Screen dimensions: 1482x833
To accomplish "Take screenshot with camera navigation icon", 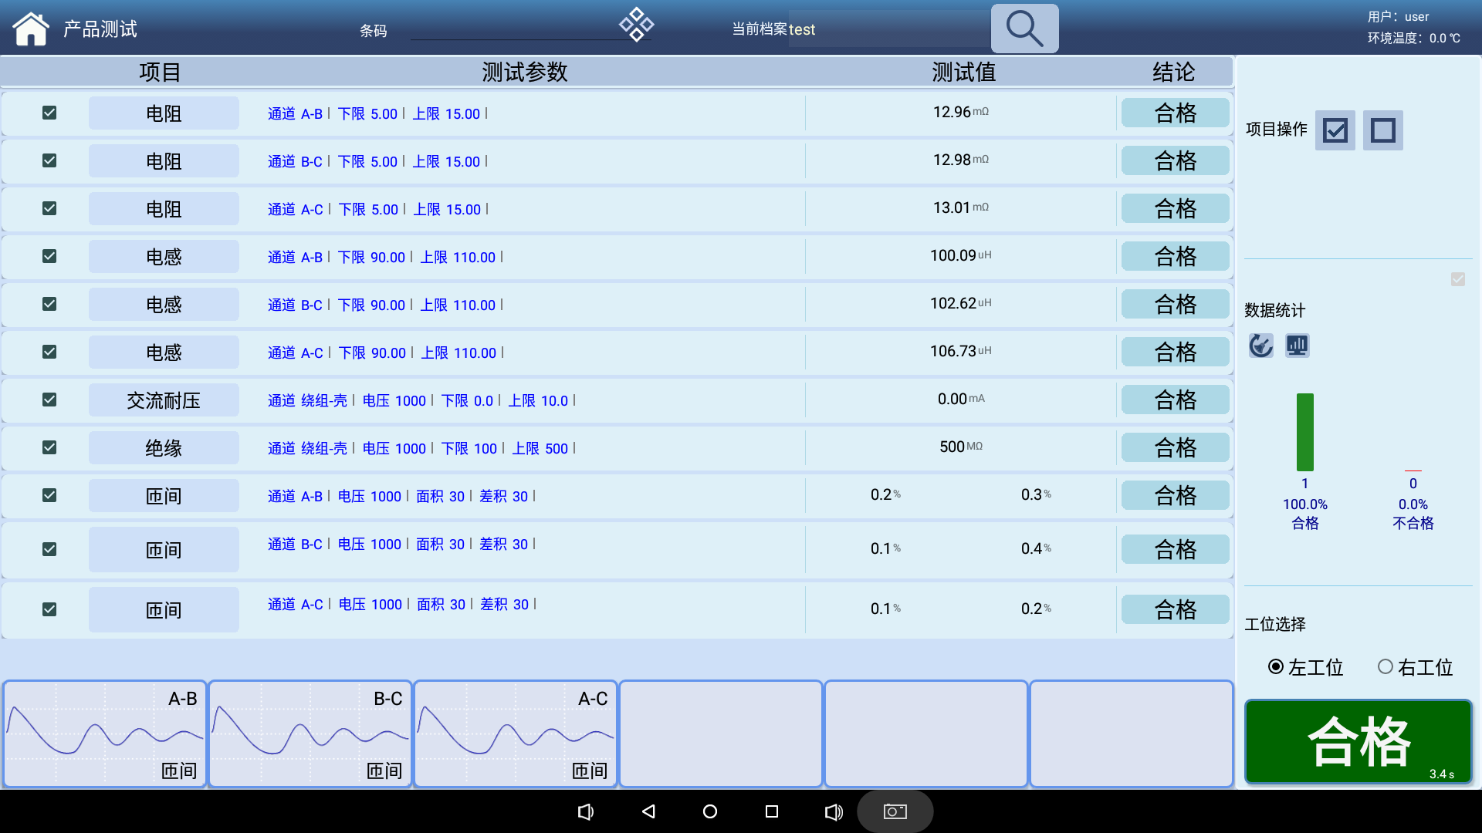I will pyautogui.click(x=895, y=811).
